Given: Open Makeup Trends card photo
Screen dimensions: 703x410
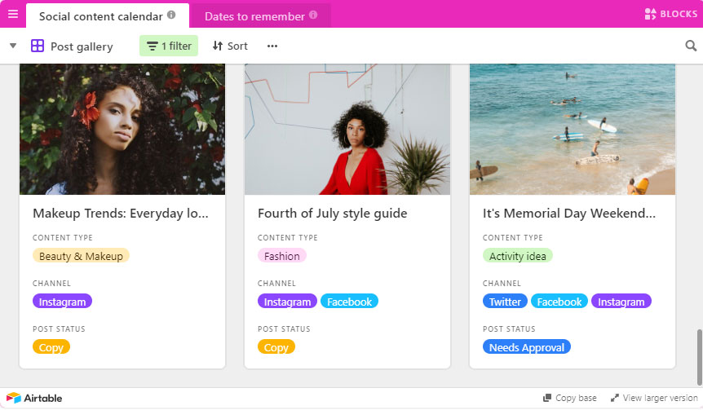Looking at the screenshot, I should [x=122, y=129].
